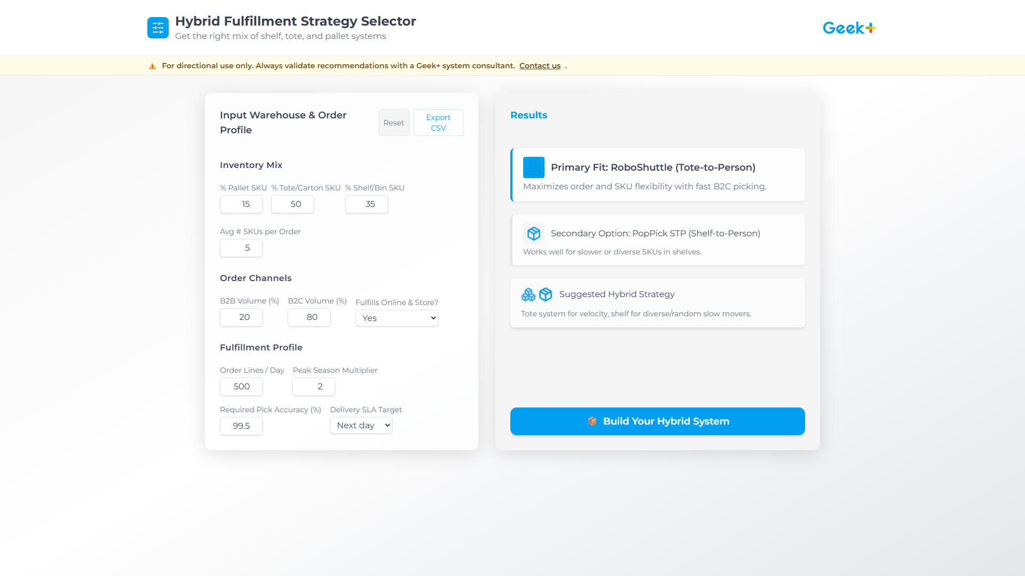
Task: Open the Contact us link
Action: point(540,66)
